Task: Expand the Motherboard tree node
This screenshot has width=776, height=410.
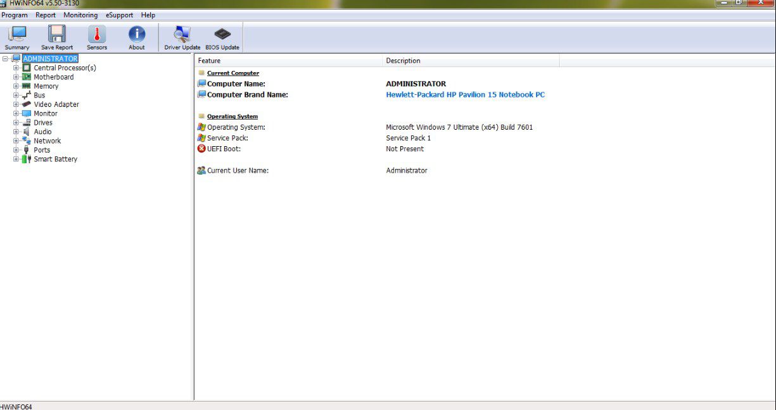Action: tap(16, 77)
